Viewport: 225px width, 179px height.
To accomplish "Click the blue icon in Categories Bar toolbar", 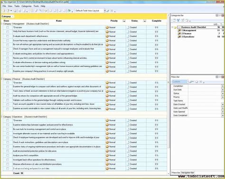I will [178, 20].
